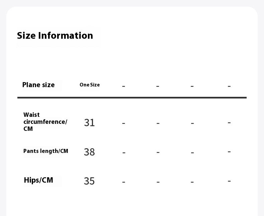The width and height of the screenshot is (264, 216).
Task: Click the first dash in header row
Action: (124, 86)
